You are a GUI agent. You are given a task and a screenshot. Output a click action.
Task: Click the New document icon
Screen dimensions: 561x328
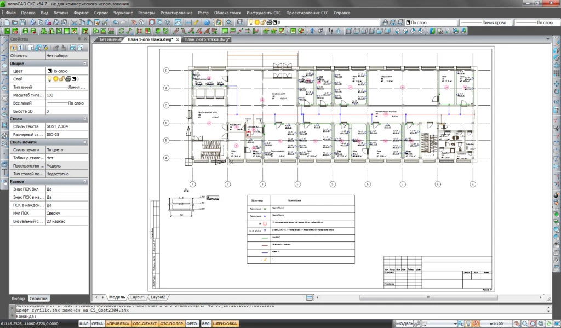click(x=7, y=22)
